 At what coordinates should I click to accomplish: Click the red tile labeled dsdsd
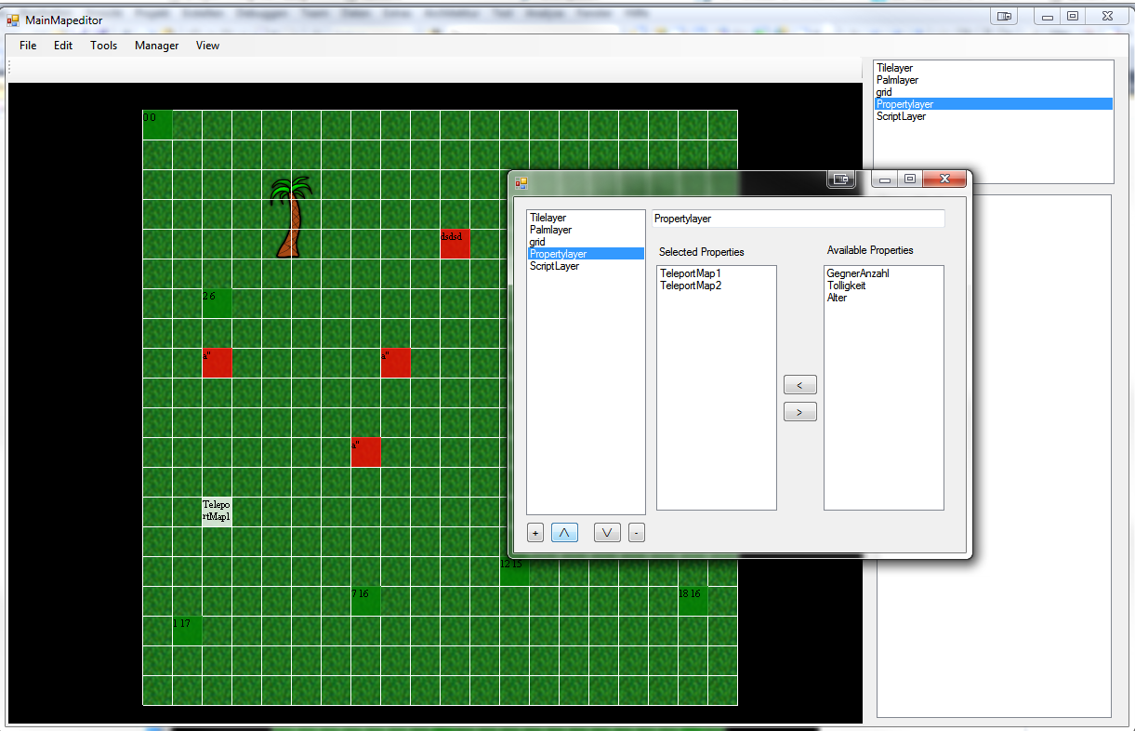pyautogui.click(x=455, y=244)
